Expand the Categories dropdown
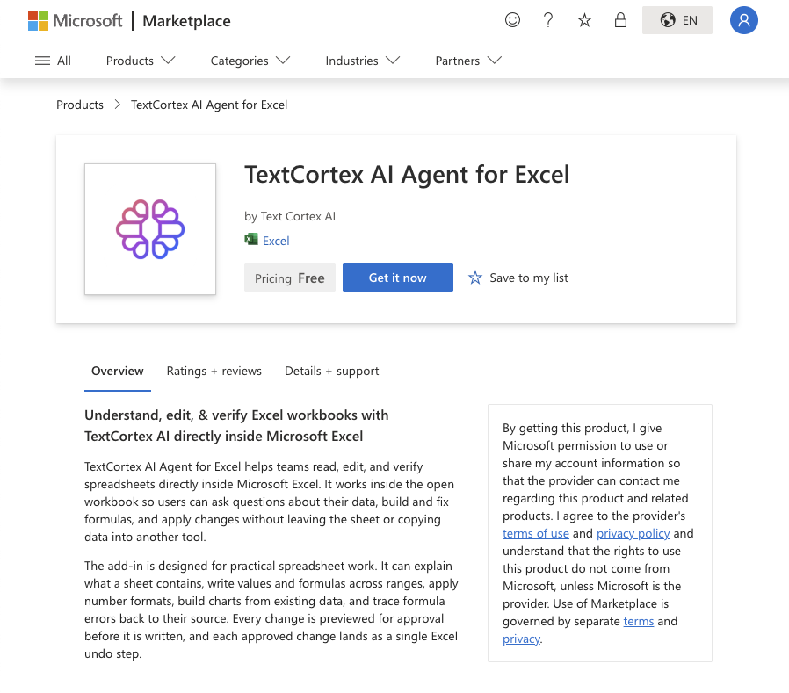This screenshot has width=789, height=693. click(250, 61)
